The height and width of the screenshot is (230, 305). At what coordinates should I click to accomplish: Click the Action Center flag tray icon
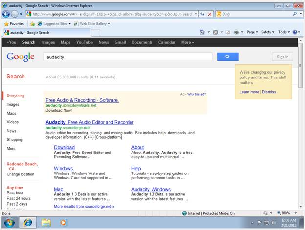pos(259,223)
